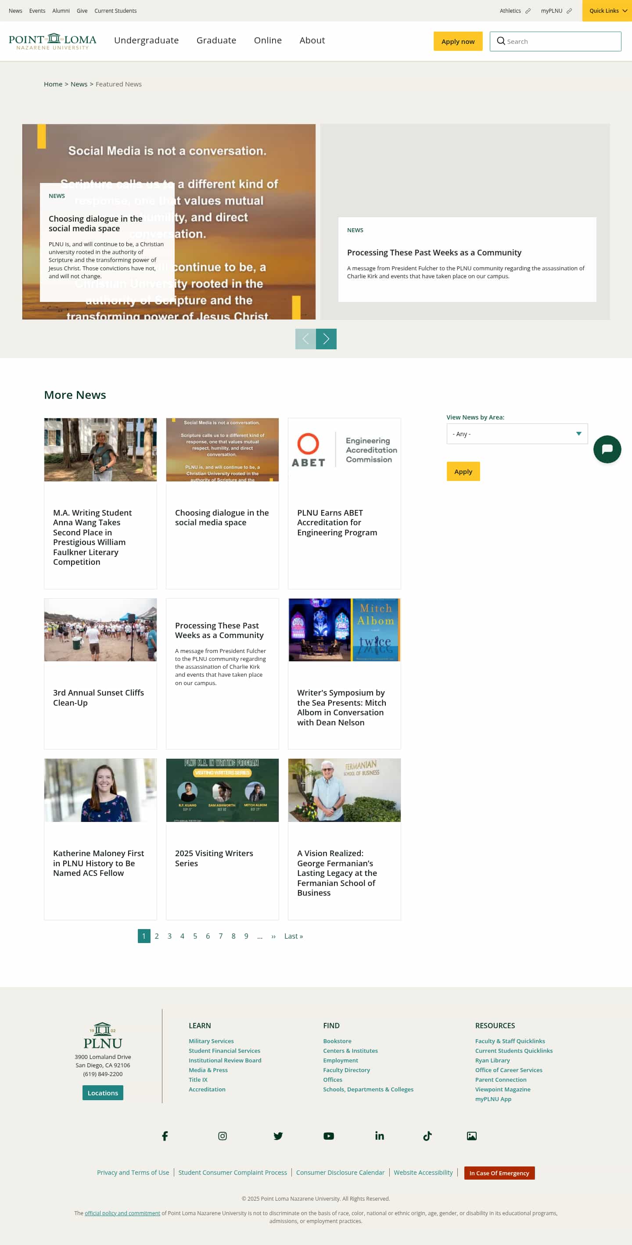The image size is (632, 1245).
Task: Open the Online menu
Action: (x=268, y=41)
